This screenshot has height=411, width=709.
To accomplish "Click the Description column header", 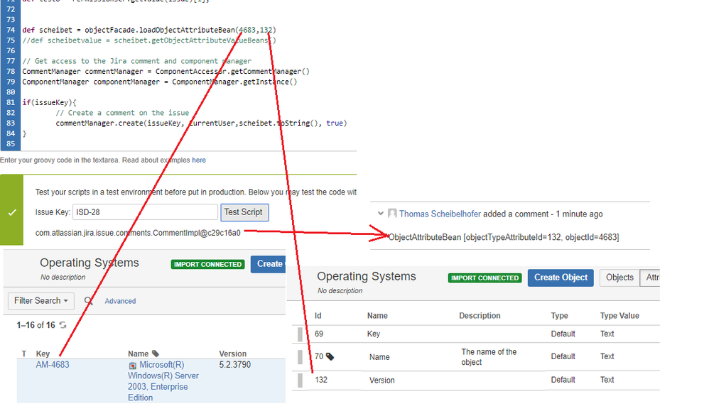I will click(480, 316).
